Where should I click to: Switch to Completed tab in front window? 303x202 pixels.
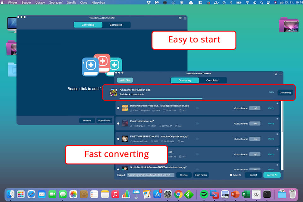click(x=212, y=80)
